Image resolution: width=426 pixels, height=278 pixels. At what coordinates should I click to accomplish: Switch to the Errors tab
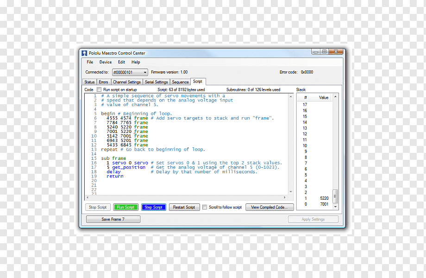(x=103, y=82)
